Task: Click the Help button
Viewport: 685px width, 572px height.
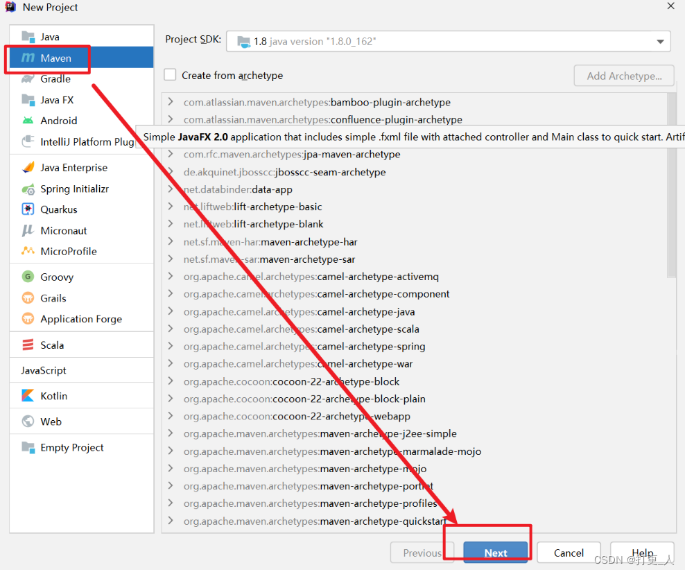Action: (642, 553)
